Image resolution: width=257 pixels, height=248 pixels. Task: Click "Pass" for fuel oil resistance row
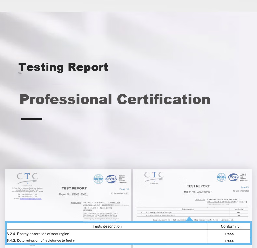(x=229, y=241)
